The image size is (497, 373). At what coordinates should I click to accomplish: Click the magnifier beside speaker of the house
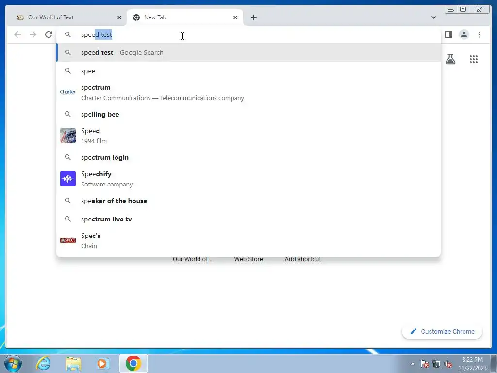pyautogui.click(x=68, y=200)
